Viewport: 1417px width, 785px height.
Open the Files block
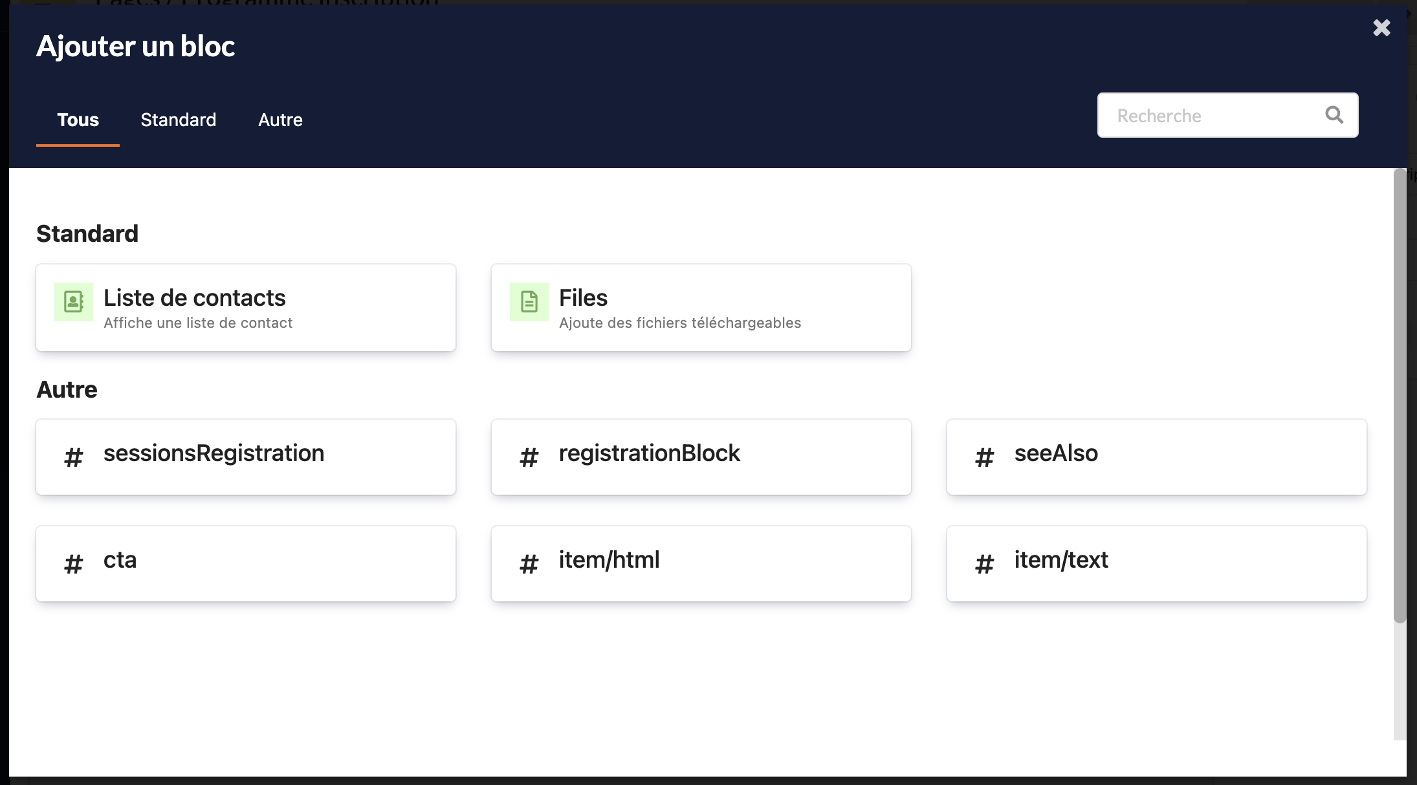click(701, 306)
